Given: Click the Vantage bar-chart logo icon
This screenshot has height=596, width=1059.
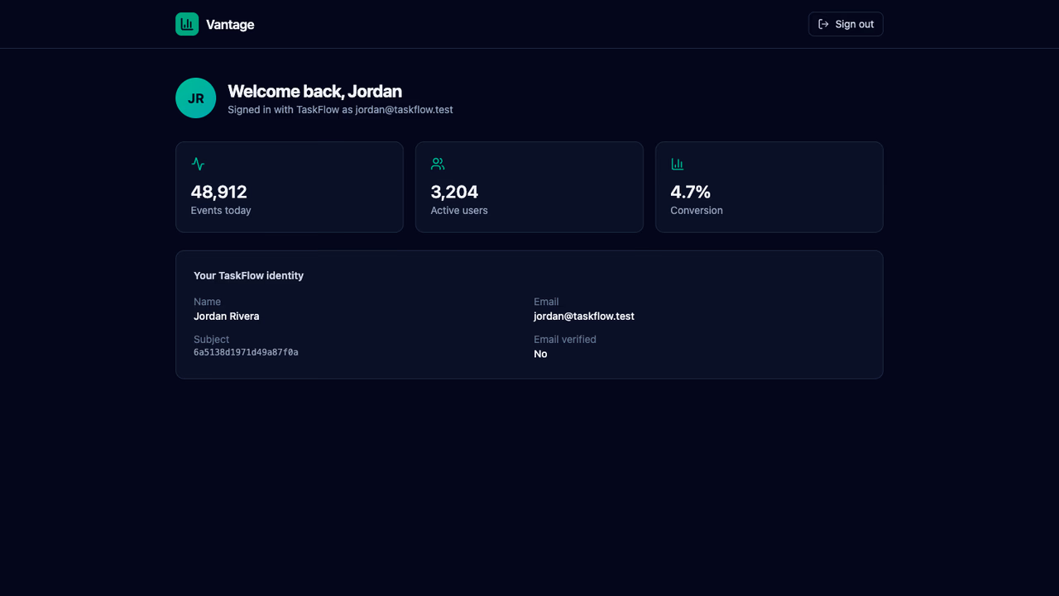Looking at the screenshot, I should click(187, 24).
